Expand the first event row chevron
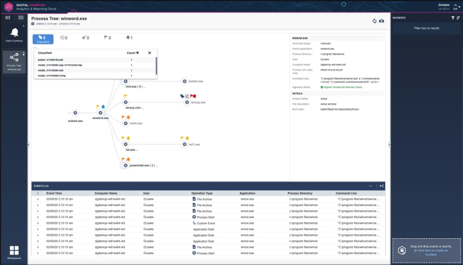The image size is (463, 265). coord(38,199)
